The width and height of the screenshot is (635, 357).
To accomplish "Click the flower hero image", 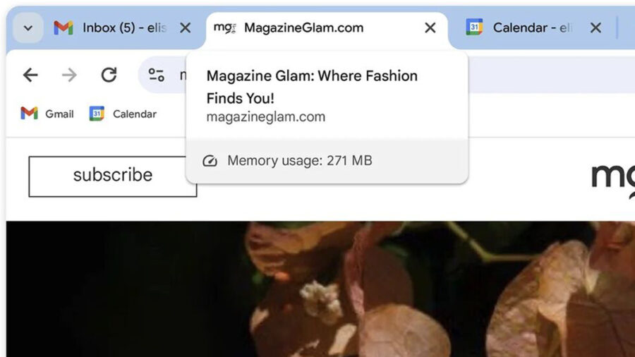I will (x=320, y=289).
